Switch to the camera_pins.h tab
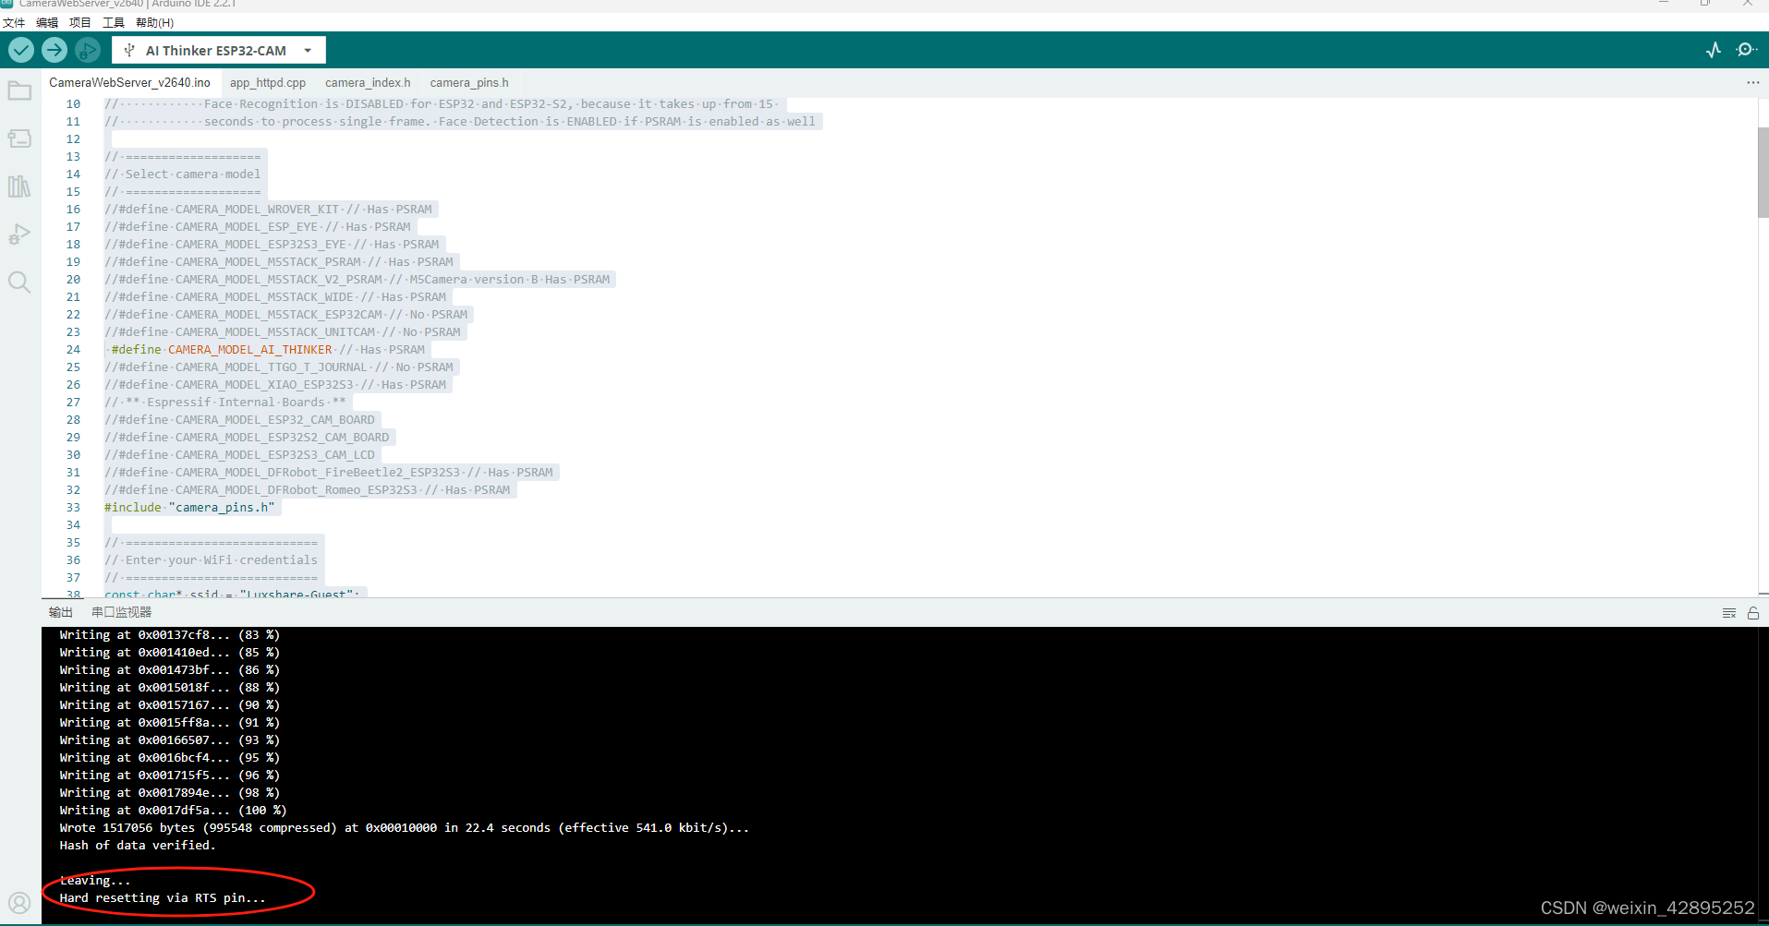Image resolution: width=1769 pixels, height=926 pixels. (468, 82)
